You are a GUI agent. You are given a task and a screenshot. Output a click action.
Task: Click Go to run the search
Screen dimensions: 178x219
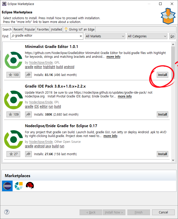coord(172,36)
